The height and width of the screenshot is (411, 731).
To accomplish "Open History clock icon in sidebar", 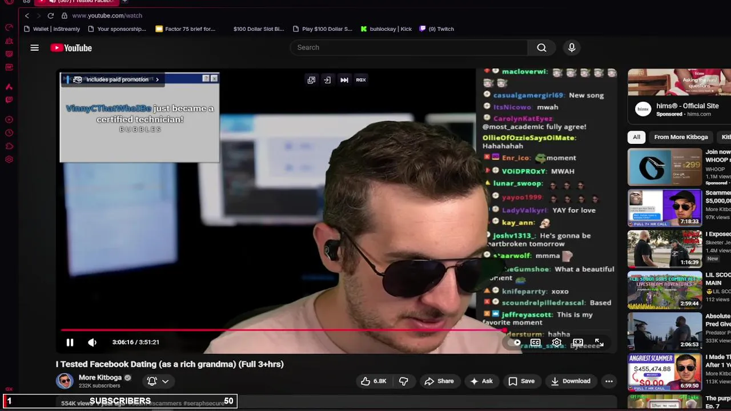I will (x=9, y=133).
